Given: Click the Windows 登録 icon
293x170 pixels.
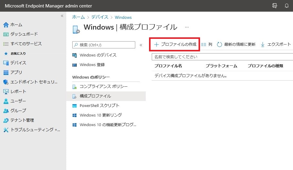Looking at the screenshot, I should (75, 65).
